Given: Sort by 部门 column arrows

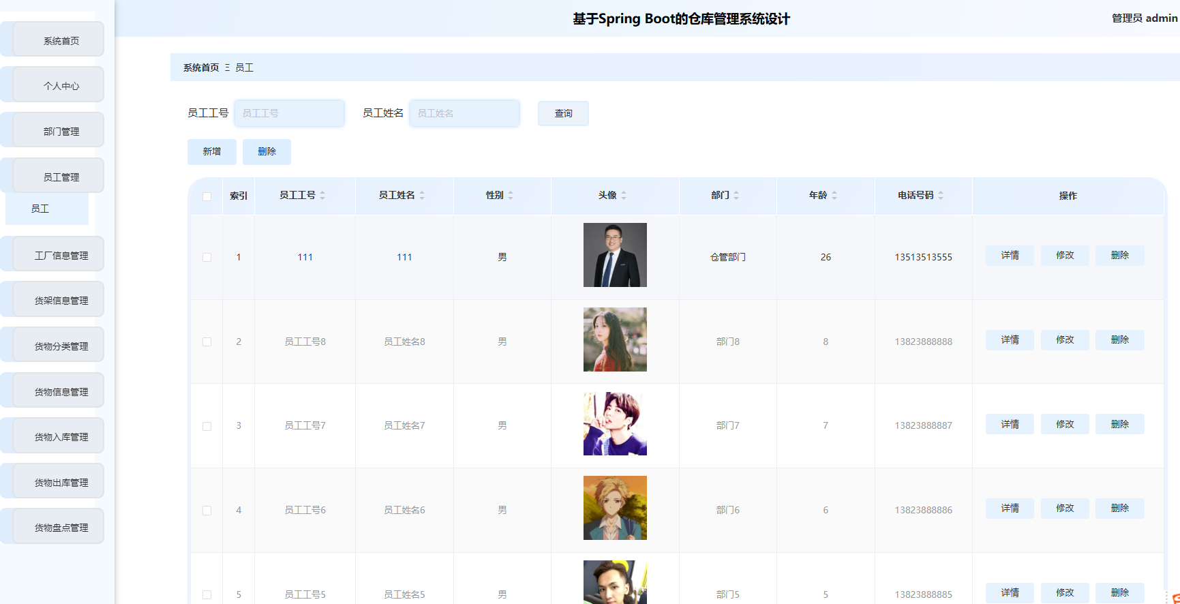Looking at the screenshot, I should 736,196.
